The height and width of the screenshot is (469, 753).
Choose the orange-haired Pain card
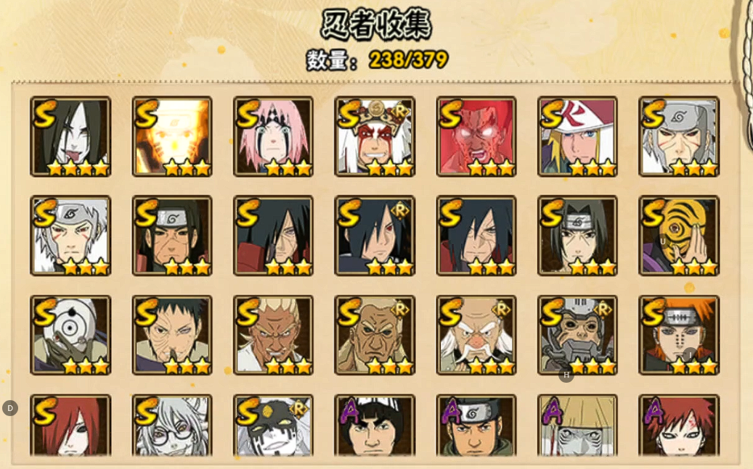coord(679,335)
